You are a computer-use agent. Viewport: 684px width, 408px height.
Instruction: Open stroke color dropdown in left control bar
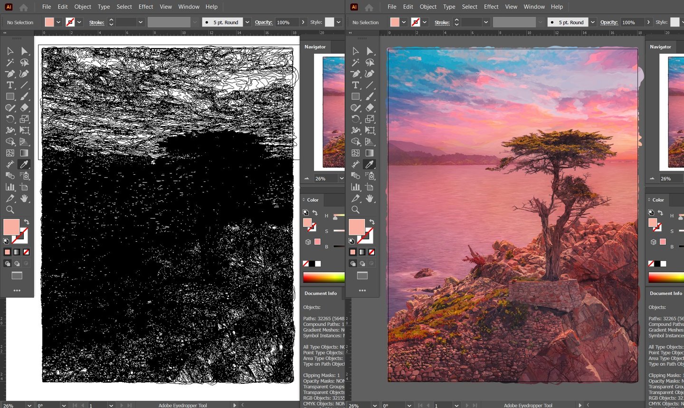click(79, 22)
